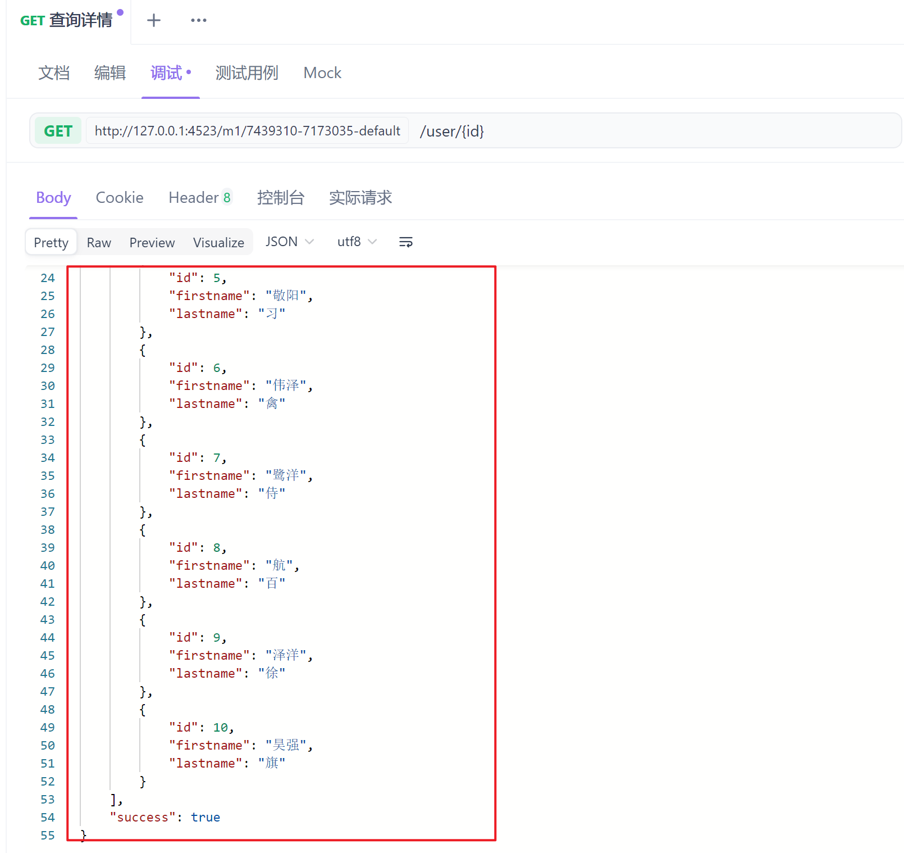Click the base URL http://127.0.0.1:4523 field
Image resolution: width=904 pixels, height=853 pixels.
pos(247,131)
